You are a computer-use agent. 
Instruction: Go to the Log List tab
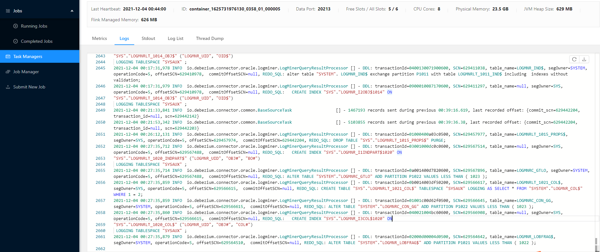pos(175,38)
